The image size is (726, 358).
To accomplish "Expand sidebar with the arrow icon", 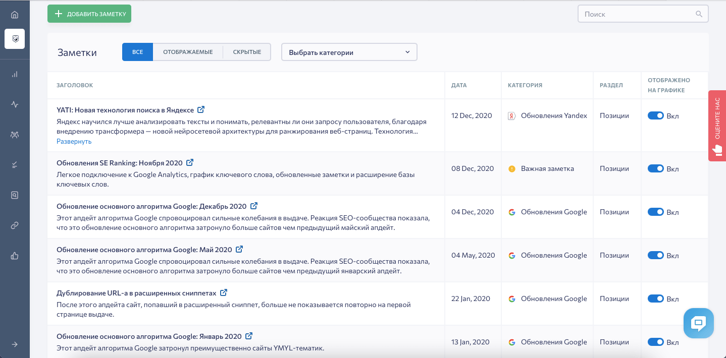I will 15,344.
